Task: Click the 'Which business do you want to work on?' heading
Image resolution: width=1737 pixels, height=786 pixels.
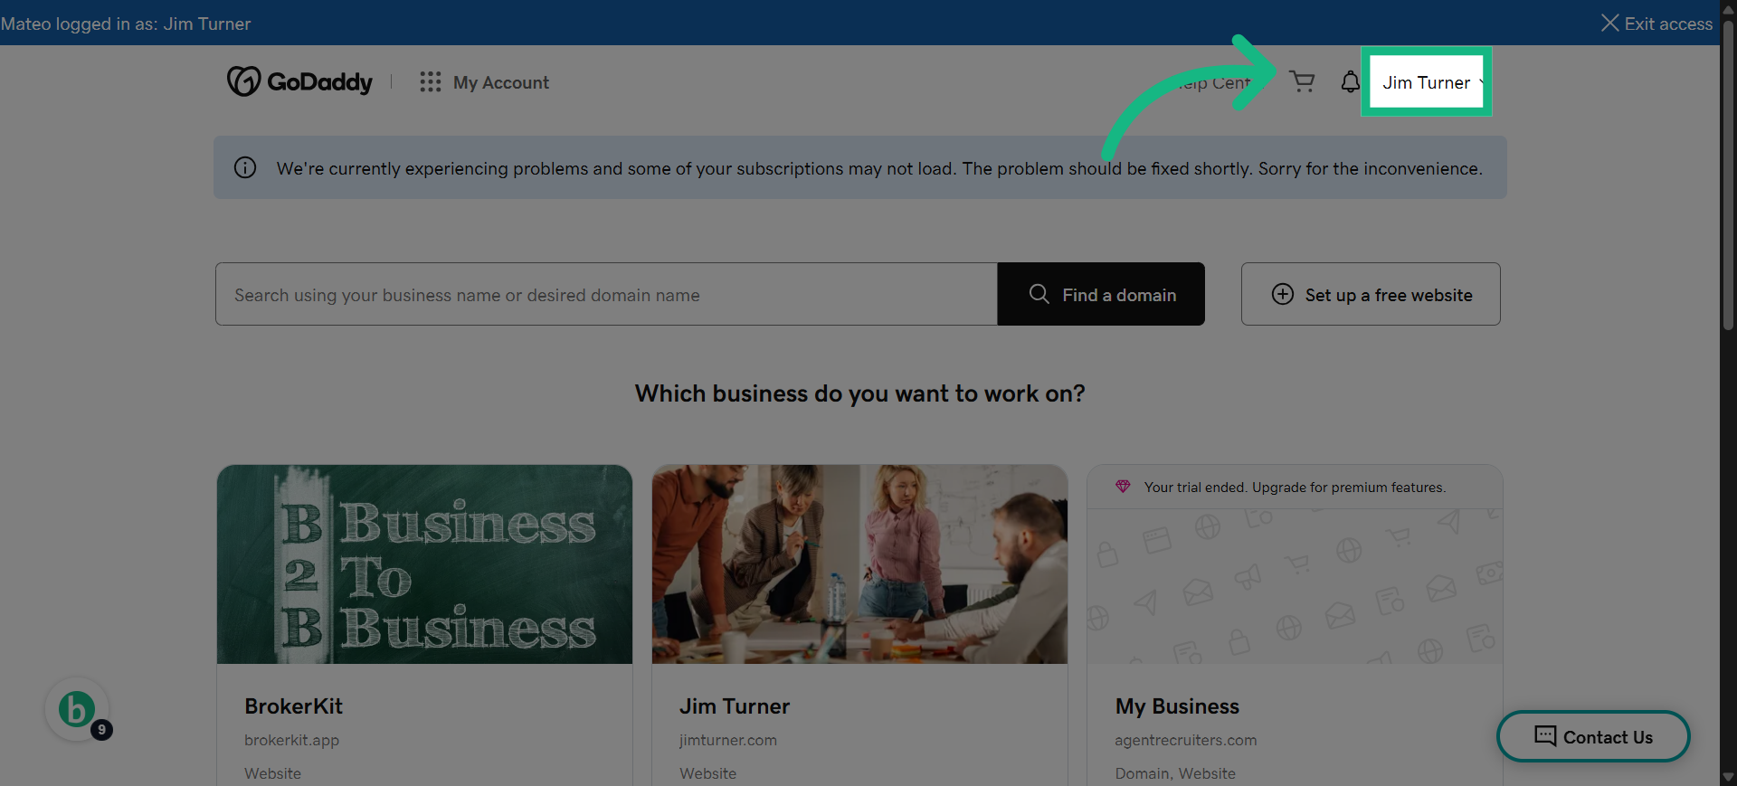Action: tap(859, 393)
